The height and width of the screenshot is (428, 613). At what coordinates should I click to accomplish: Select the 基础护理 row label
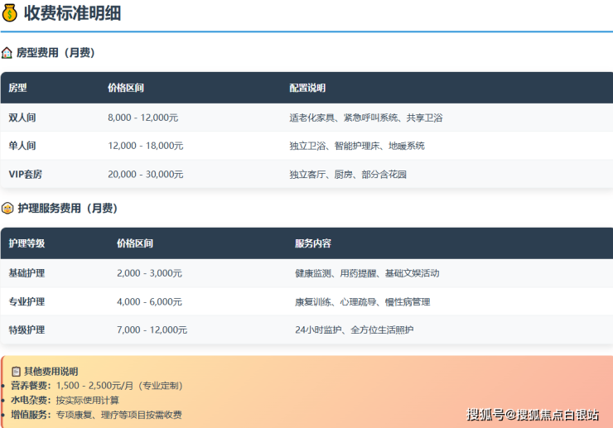click(x=27, y=273)
